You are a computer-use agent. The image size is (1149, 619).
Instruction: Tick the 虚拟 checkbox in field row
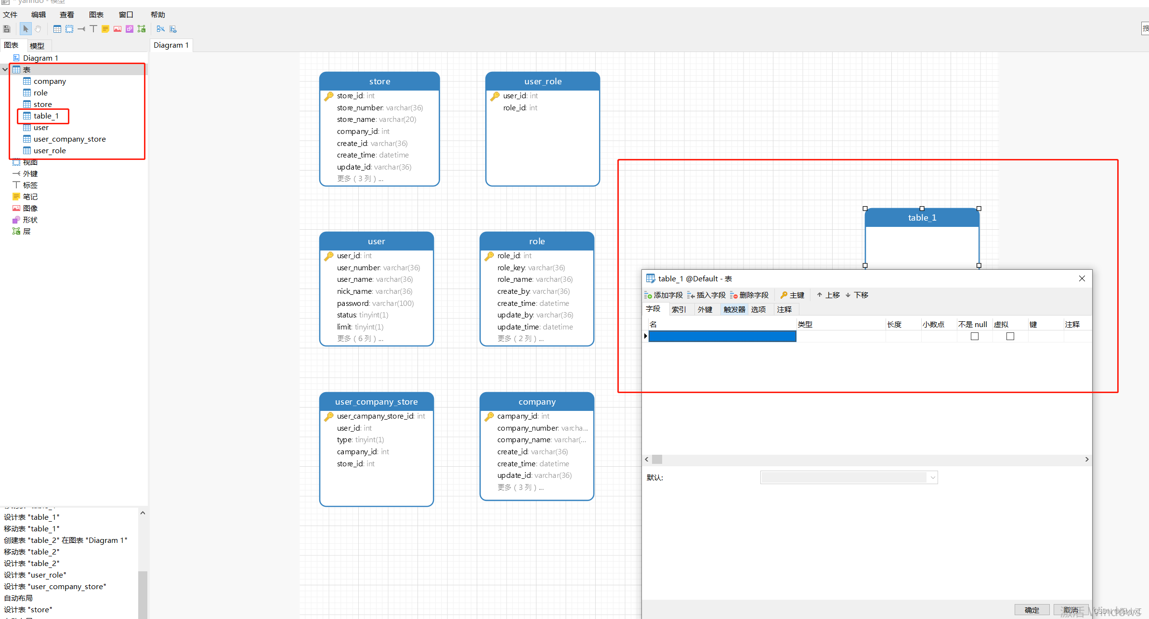[1010, 336]
